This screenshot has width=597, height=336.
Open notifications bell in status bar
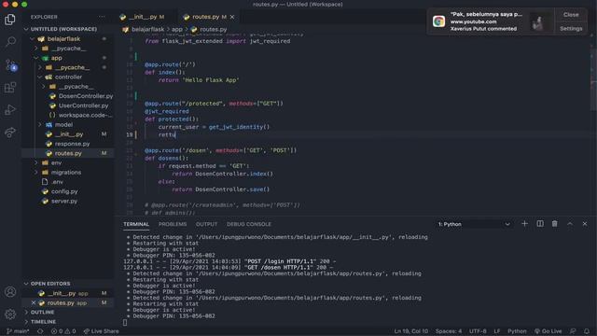click(587, 331)
